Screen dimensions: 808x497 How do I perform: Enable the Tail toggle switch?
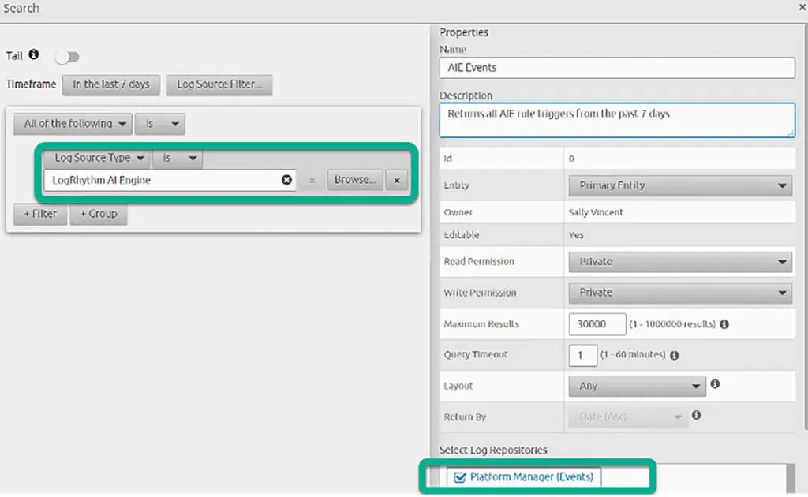67,56
